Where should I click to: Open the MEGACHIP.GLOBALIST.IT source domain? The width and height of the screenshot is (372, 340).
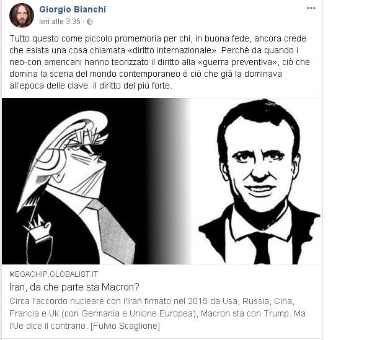53,274
